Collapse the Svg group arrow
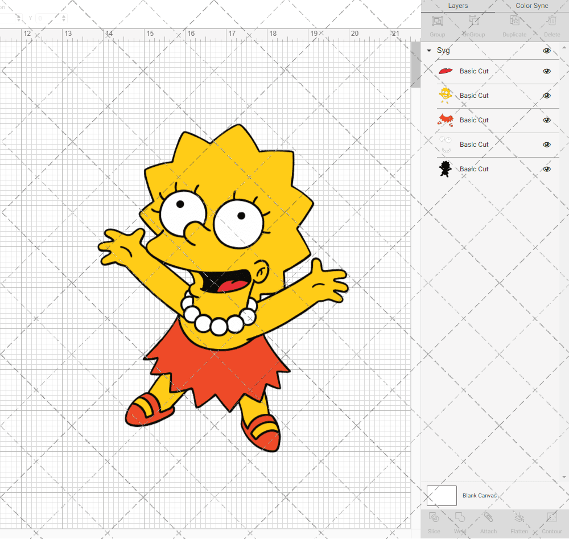Screen dimensions: 569x539 (429, 51)
